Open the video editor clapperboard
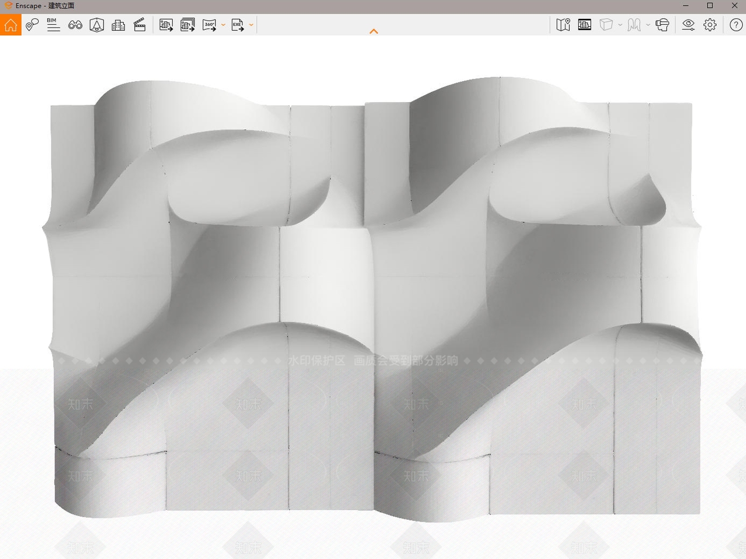The image size is (746, 559). (x=140, y=25)
